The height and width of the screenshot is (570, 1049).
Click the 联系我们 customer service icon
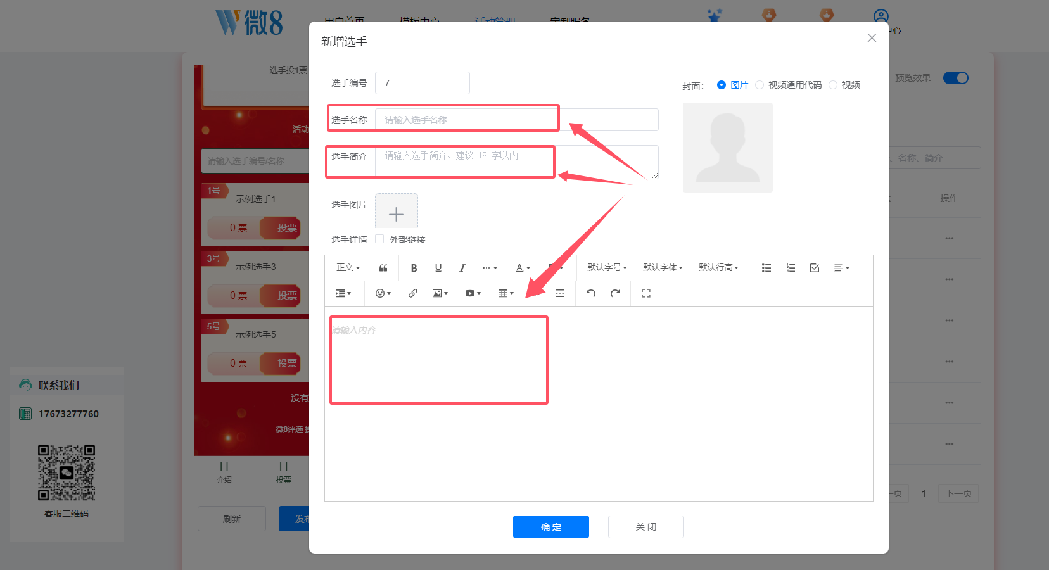pyautogui.click(x=25, y=384)
